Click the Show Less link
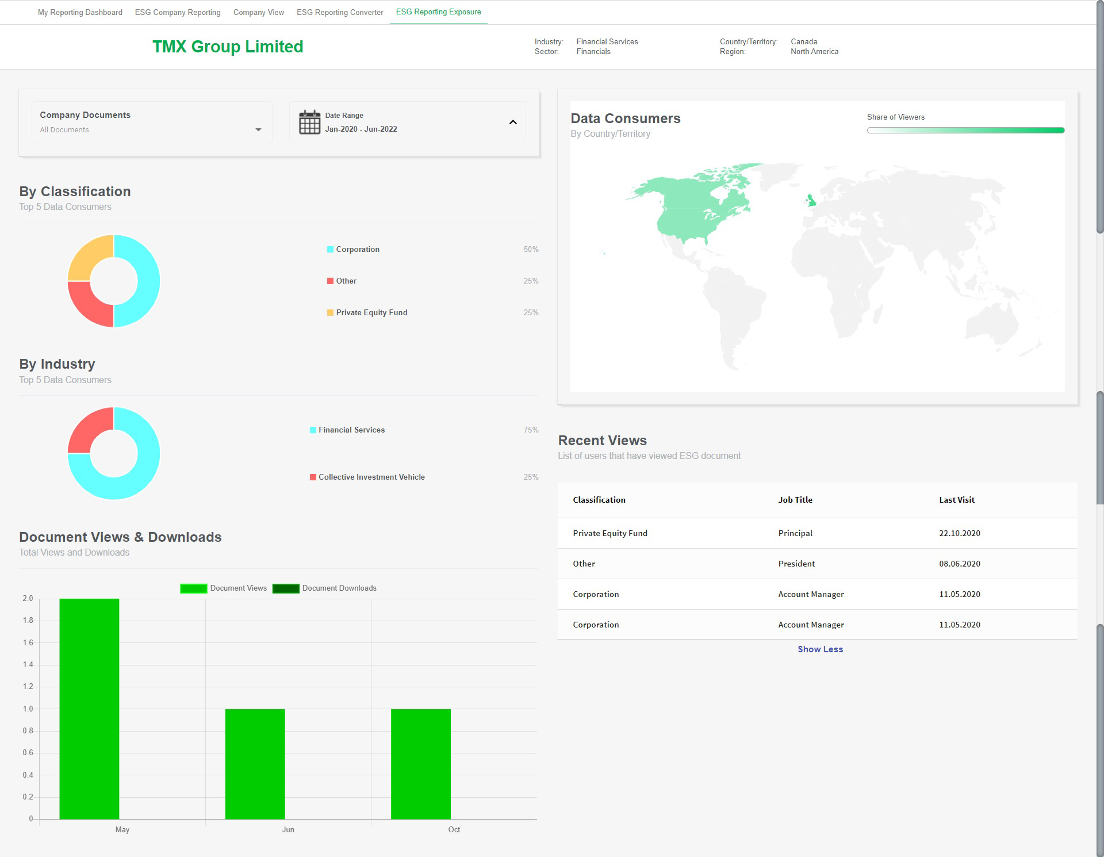 820,649
